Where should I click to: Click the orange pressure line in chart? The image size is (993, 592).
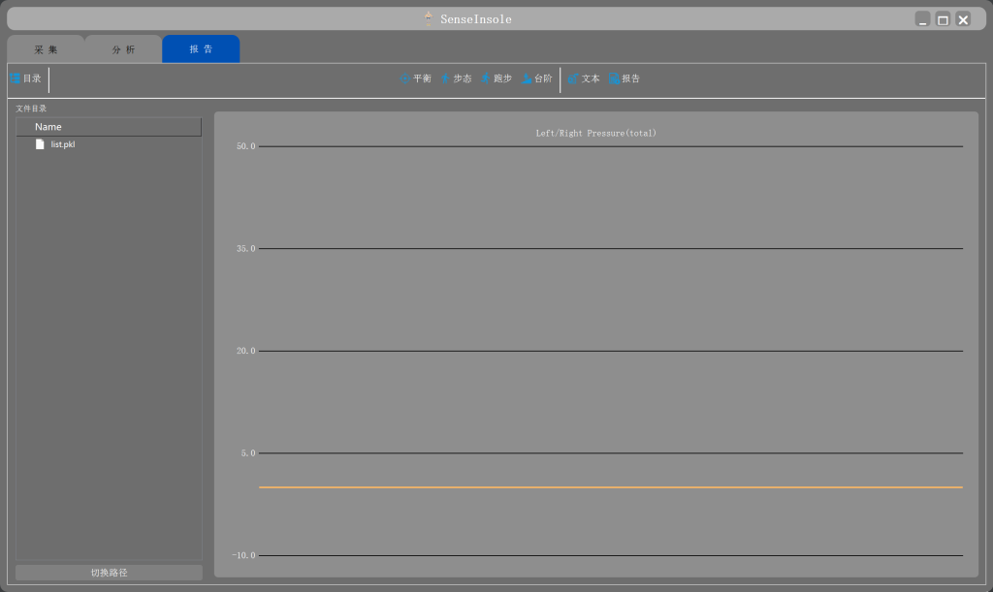(611, 487)
